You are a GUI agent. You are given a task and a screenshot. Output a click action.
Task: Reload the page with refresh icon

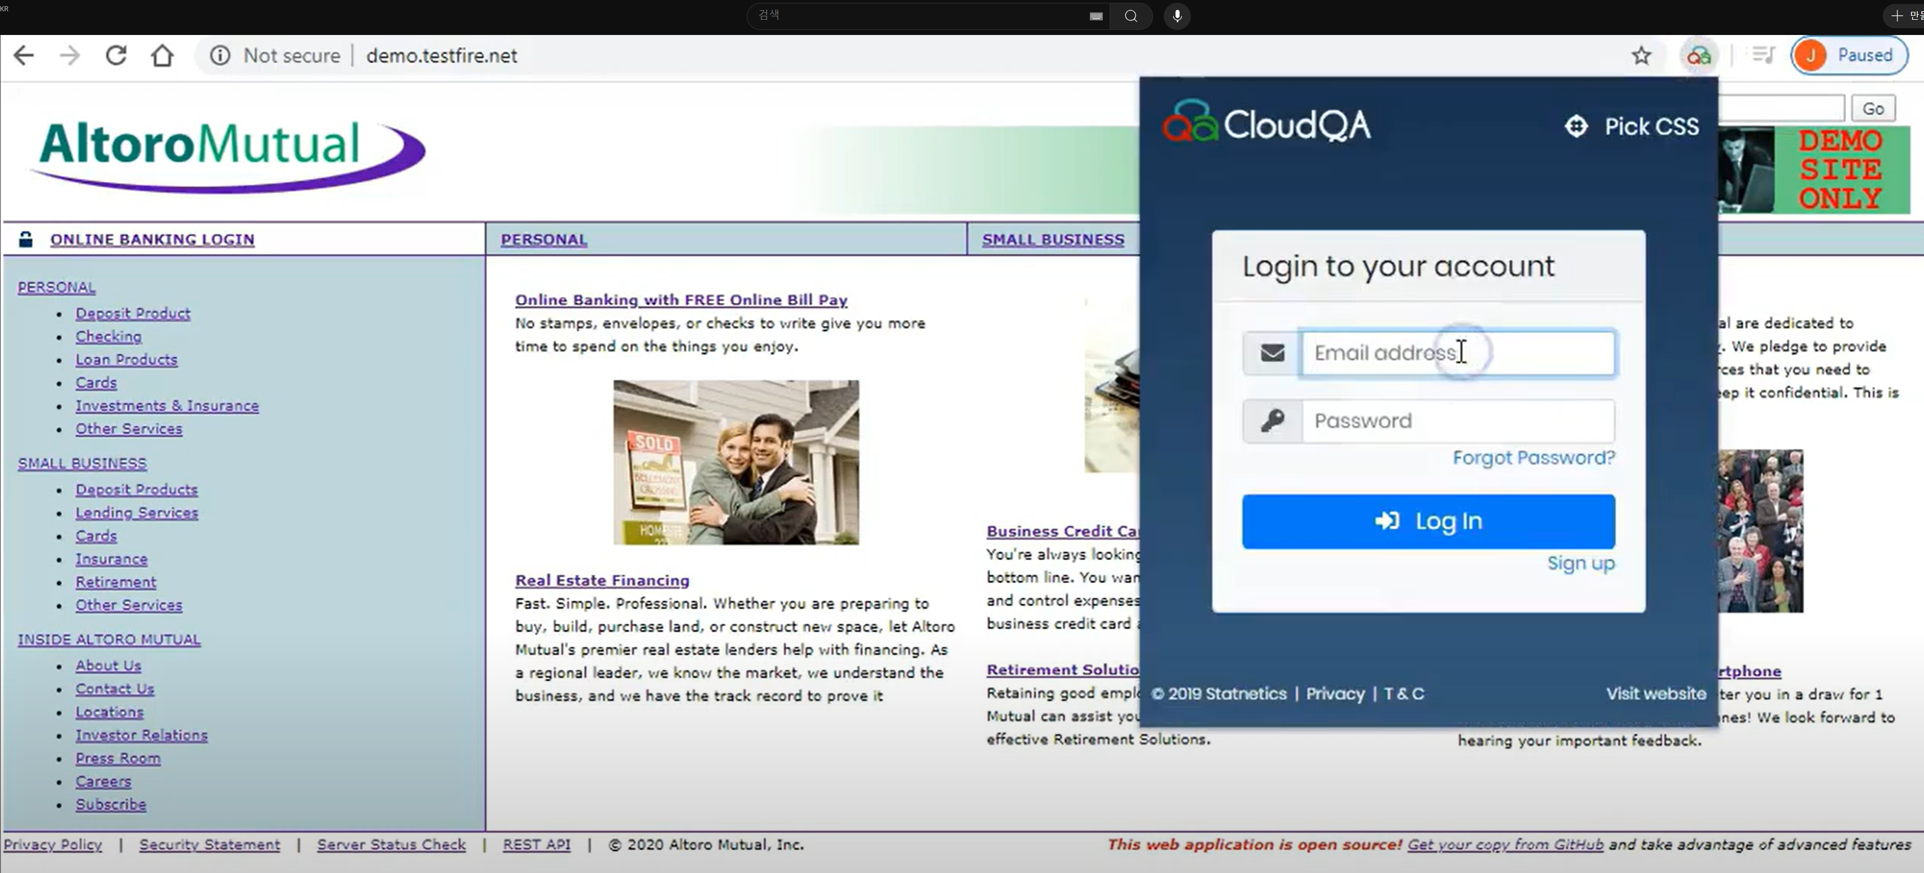(x=116, y=55)
